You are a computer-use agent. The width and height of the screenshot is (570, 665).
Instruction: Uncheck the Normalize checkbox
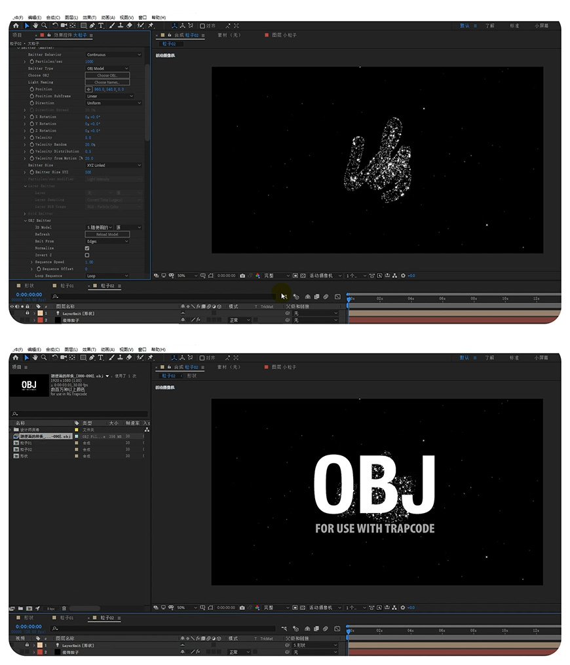(87, 248)
